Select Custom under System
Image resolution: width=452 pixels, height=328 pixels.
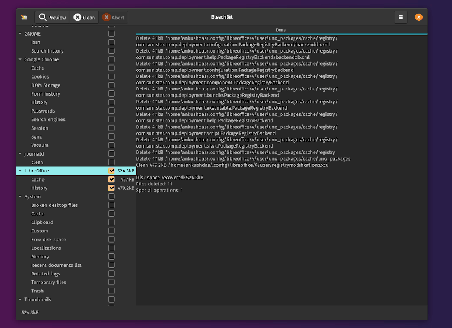click(40, 231)
